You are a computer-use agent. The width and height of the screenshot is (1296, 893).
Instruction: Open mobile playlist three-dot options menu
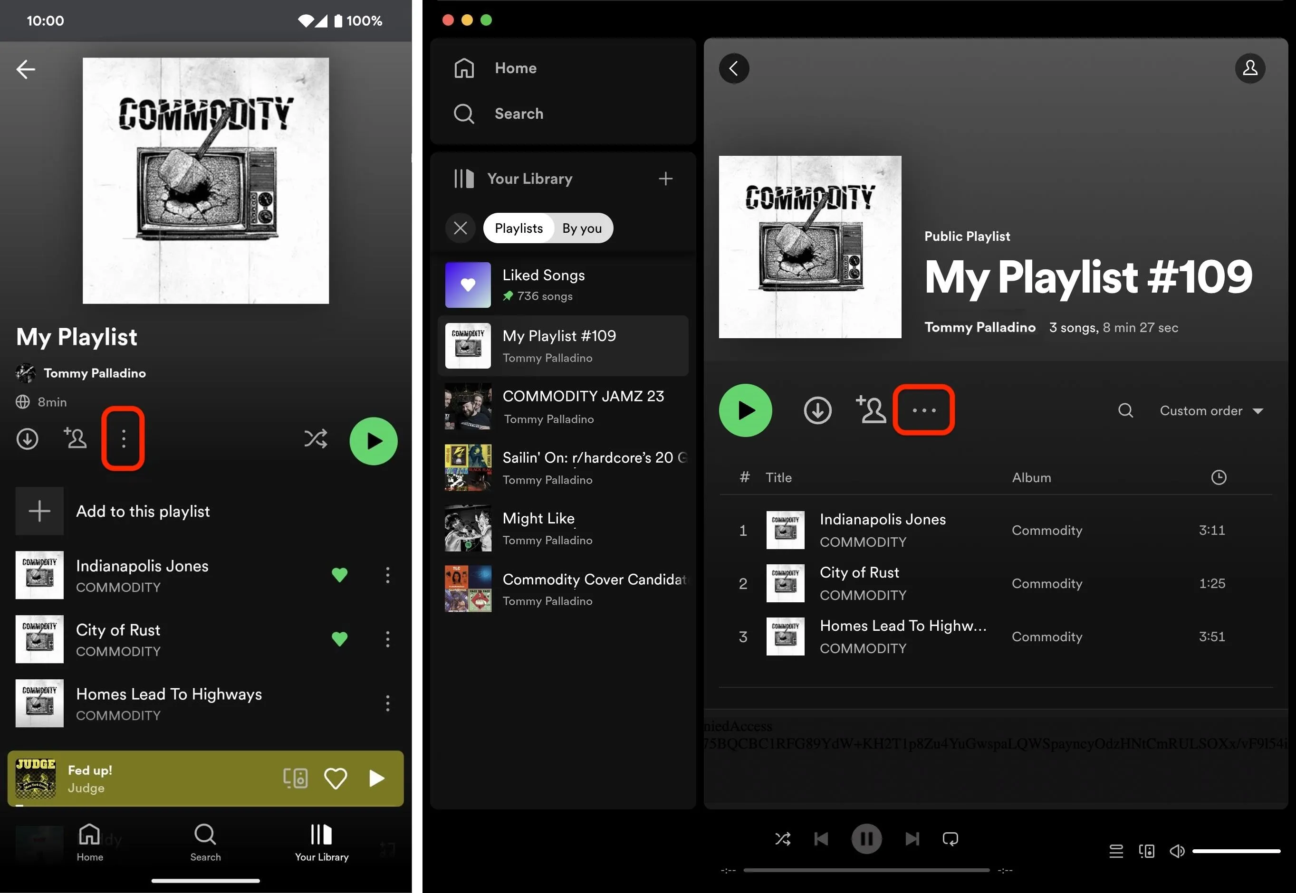[123, 439]
